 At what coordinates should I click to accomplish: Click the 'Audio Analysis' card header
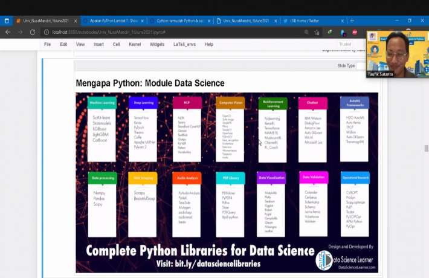point(187,178)
